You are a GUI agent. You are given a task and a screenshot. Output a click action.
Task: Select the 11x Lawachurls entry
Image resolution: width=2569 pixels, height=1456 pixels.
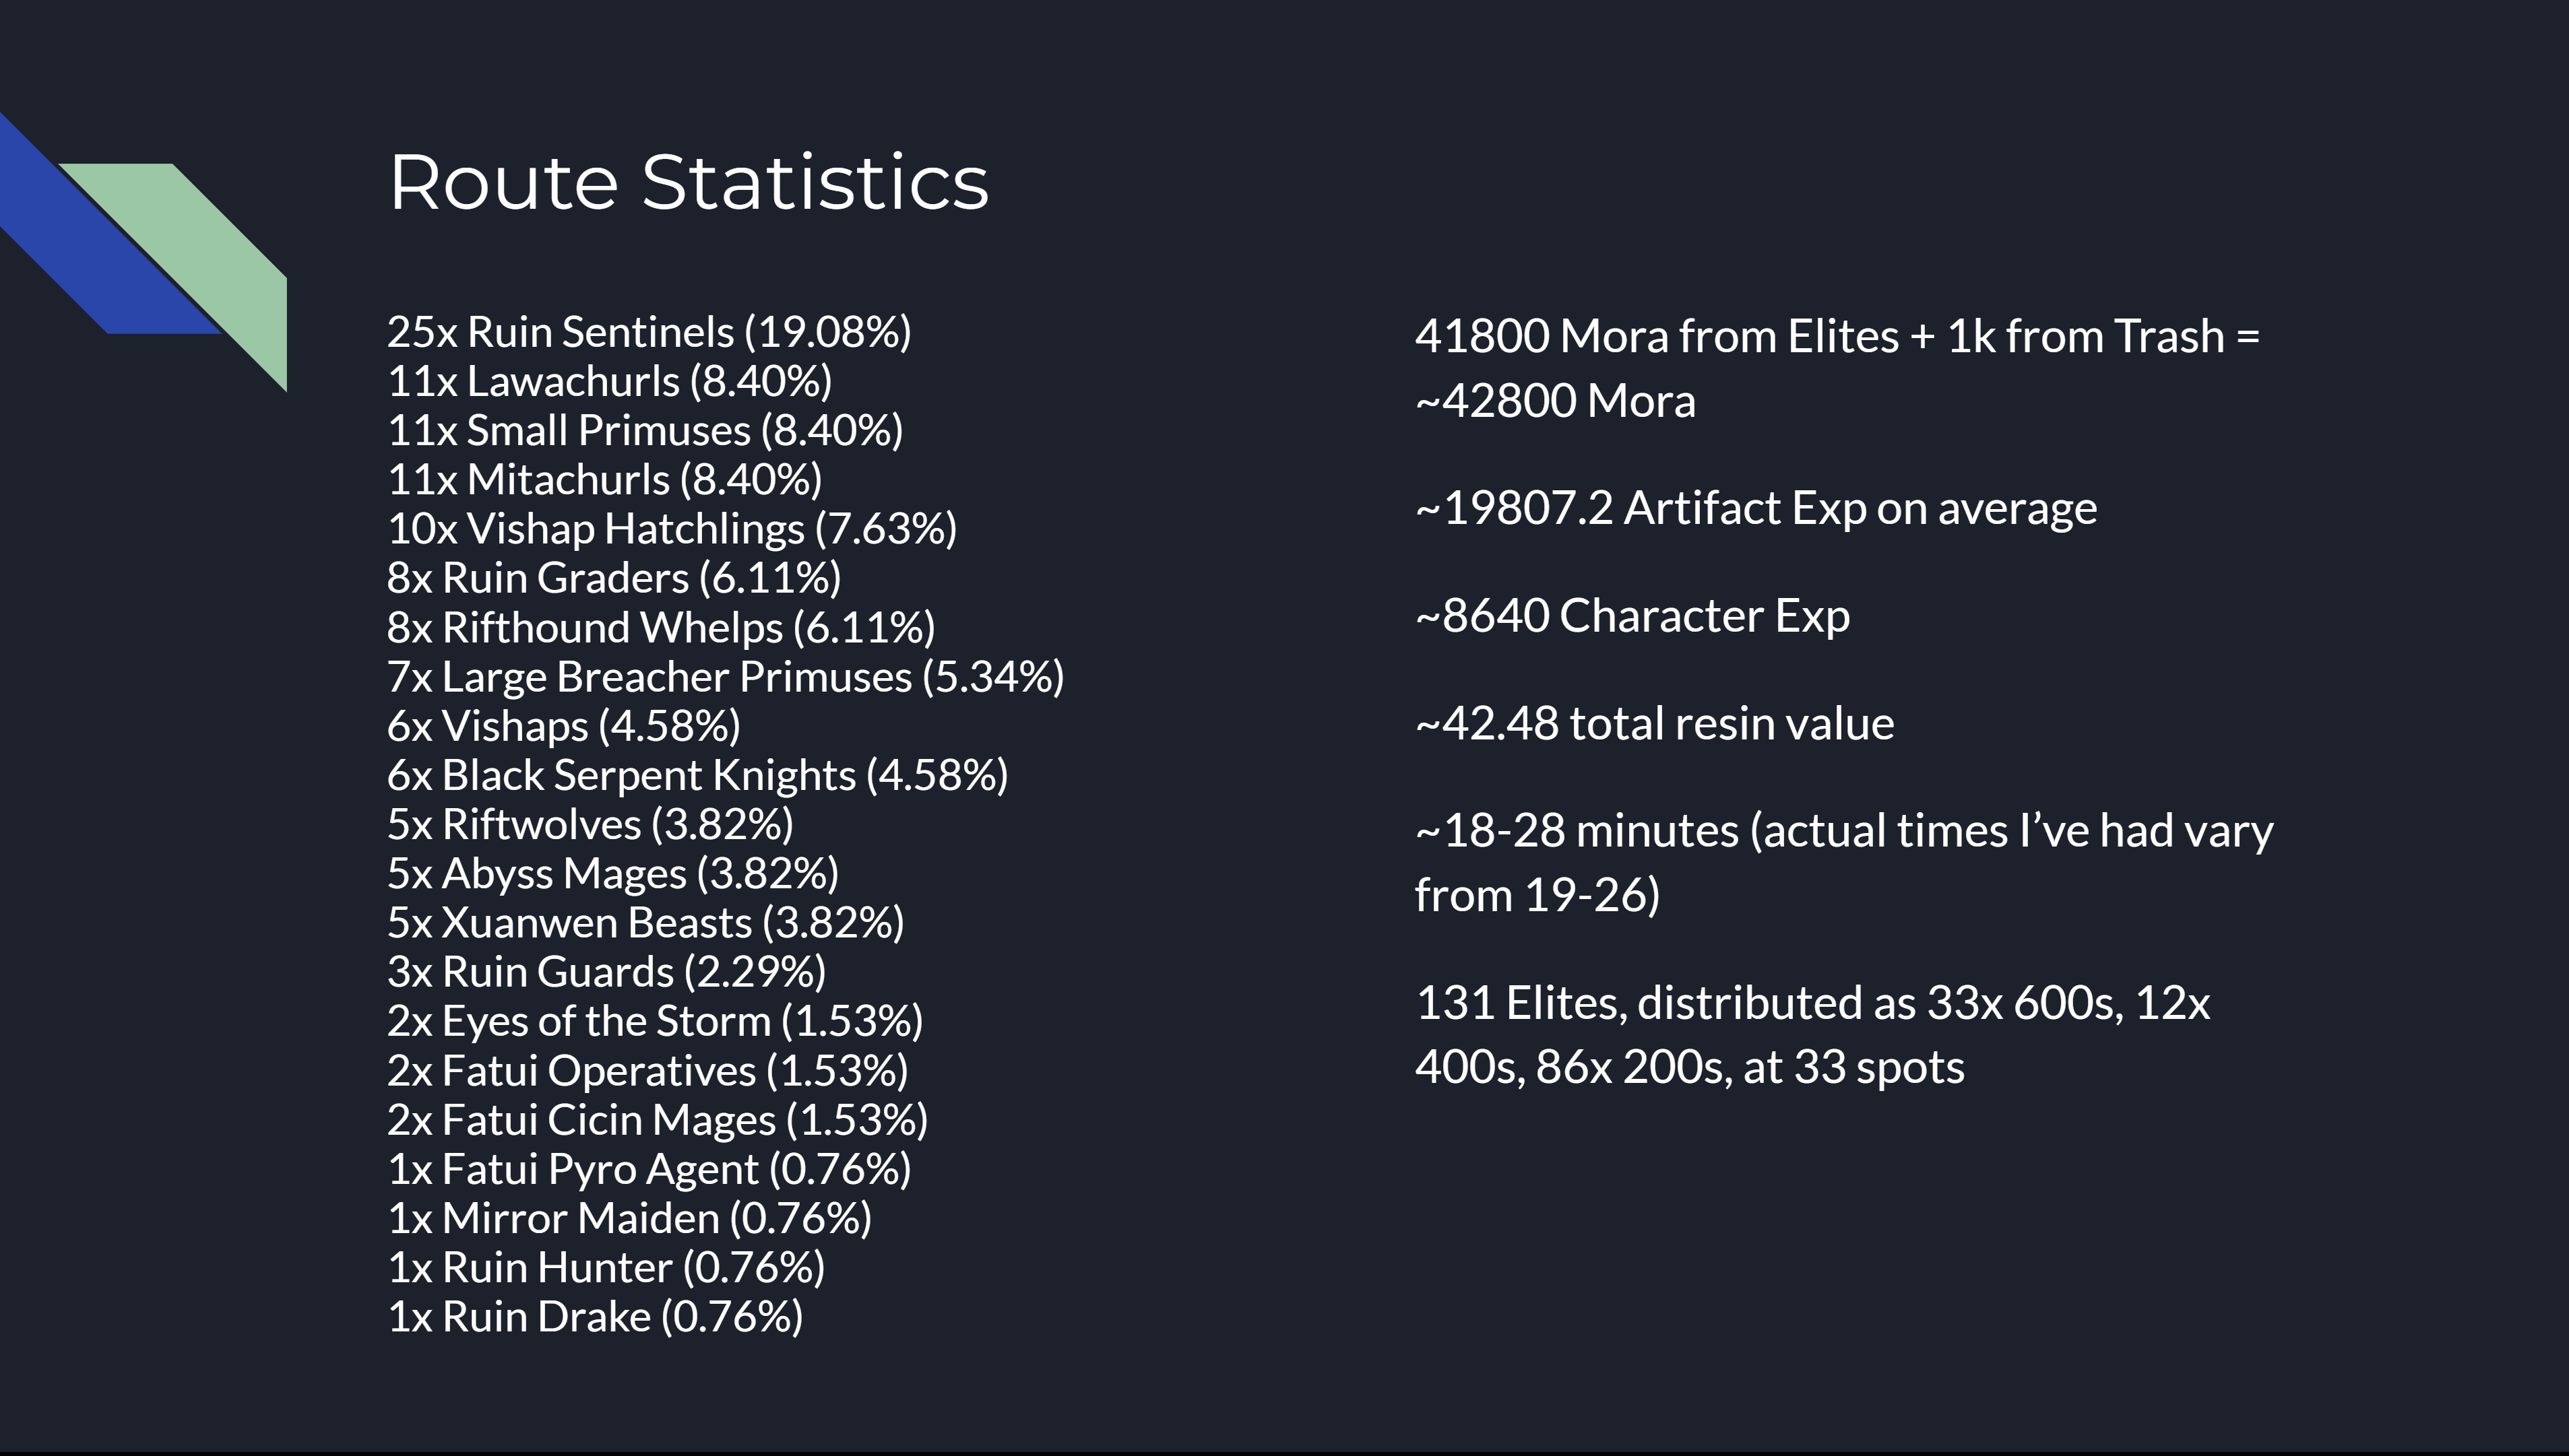[x=608, y=381]
